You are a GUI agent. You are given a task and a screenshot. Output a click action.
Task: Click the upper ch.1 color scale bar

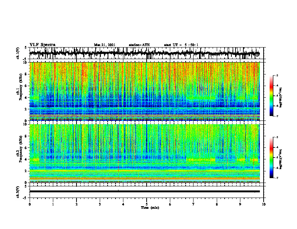271,96
